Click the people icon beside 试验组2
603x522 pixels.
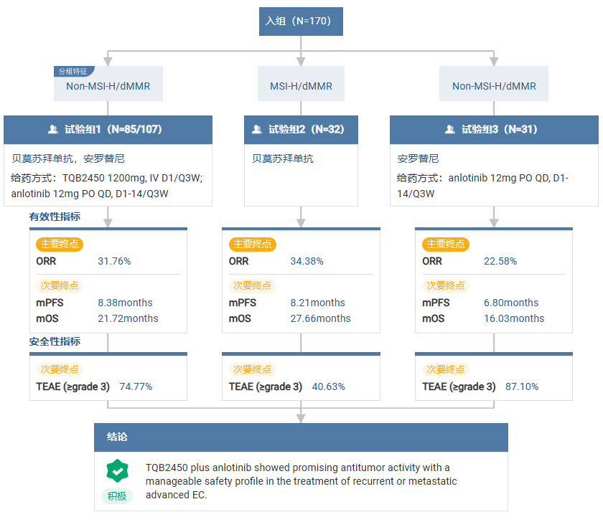pyautogui.click(x=257, y=130)
